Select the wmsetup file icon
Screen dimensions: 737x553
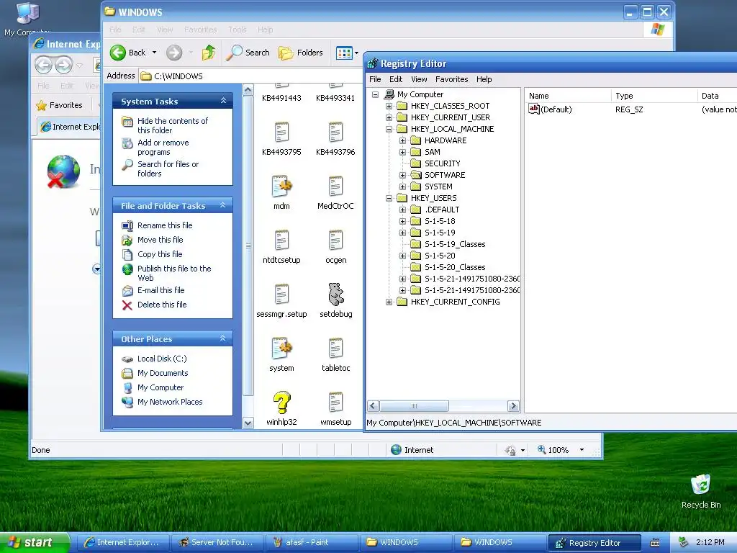click(x=335, y=403)
